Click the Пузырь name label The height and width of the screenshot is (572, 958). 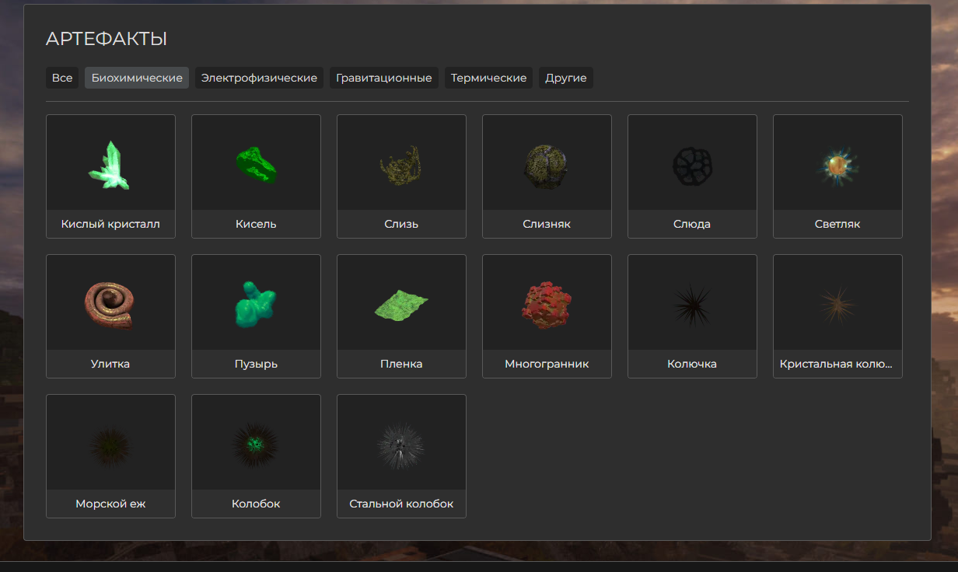coord(256,364)
